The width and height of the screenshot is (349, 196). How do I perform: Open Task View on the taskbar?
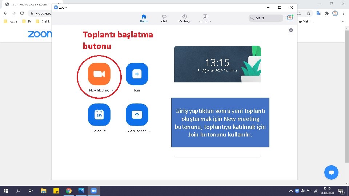tap(31, 191)
